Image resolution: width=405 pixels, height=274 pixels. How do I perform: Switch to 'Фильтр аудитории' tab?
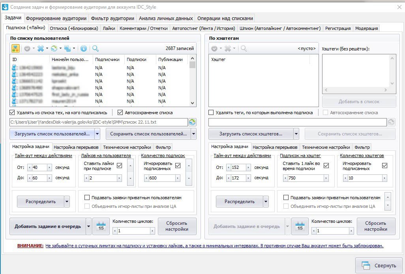point(112,18)
